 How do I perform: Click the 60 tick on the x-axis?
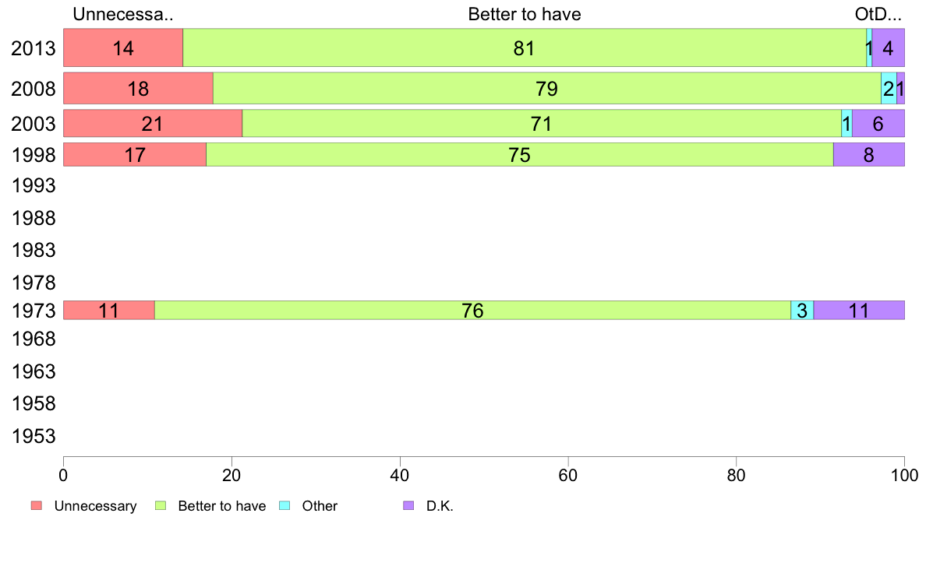pyautogui.click(x=568, y=475)
